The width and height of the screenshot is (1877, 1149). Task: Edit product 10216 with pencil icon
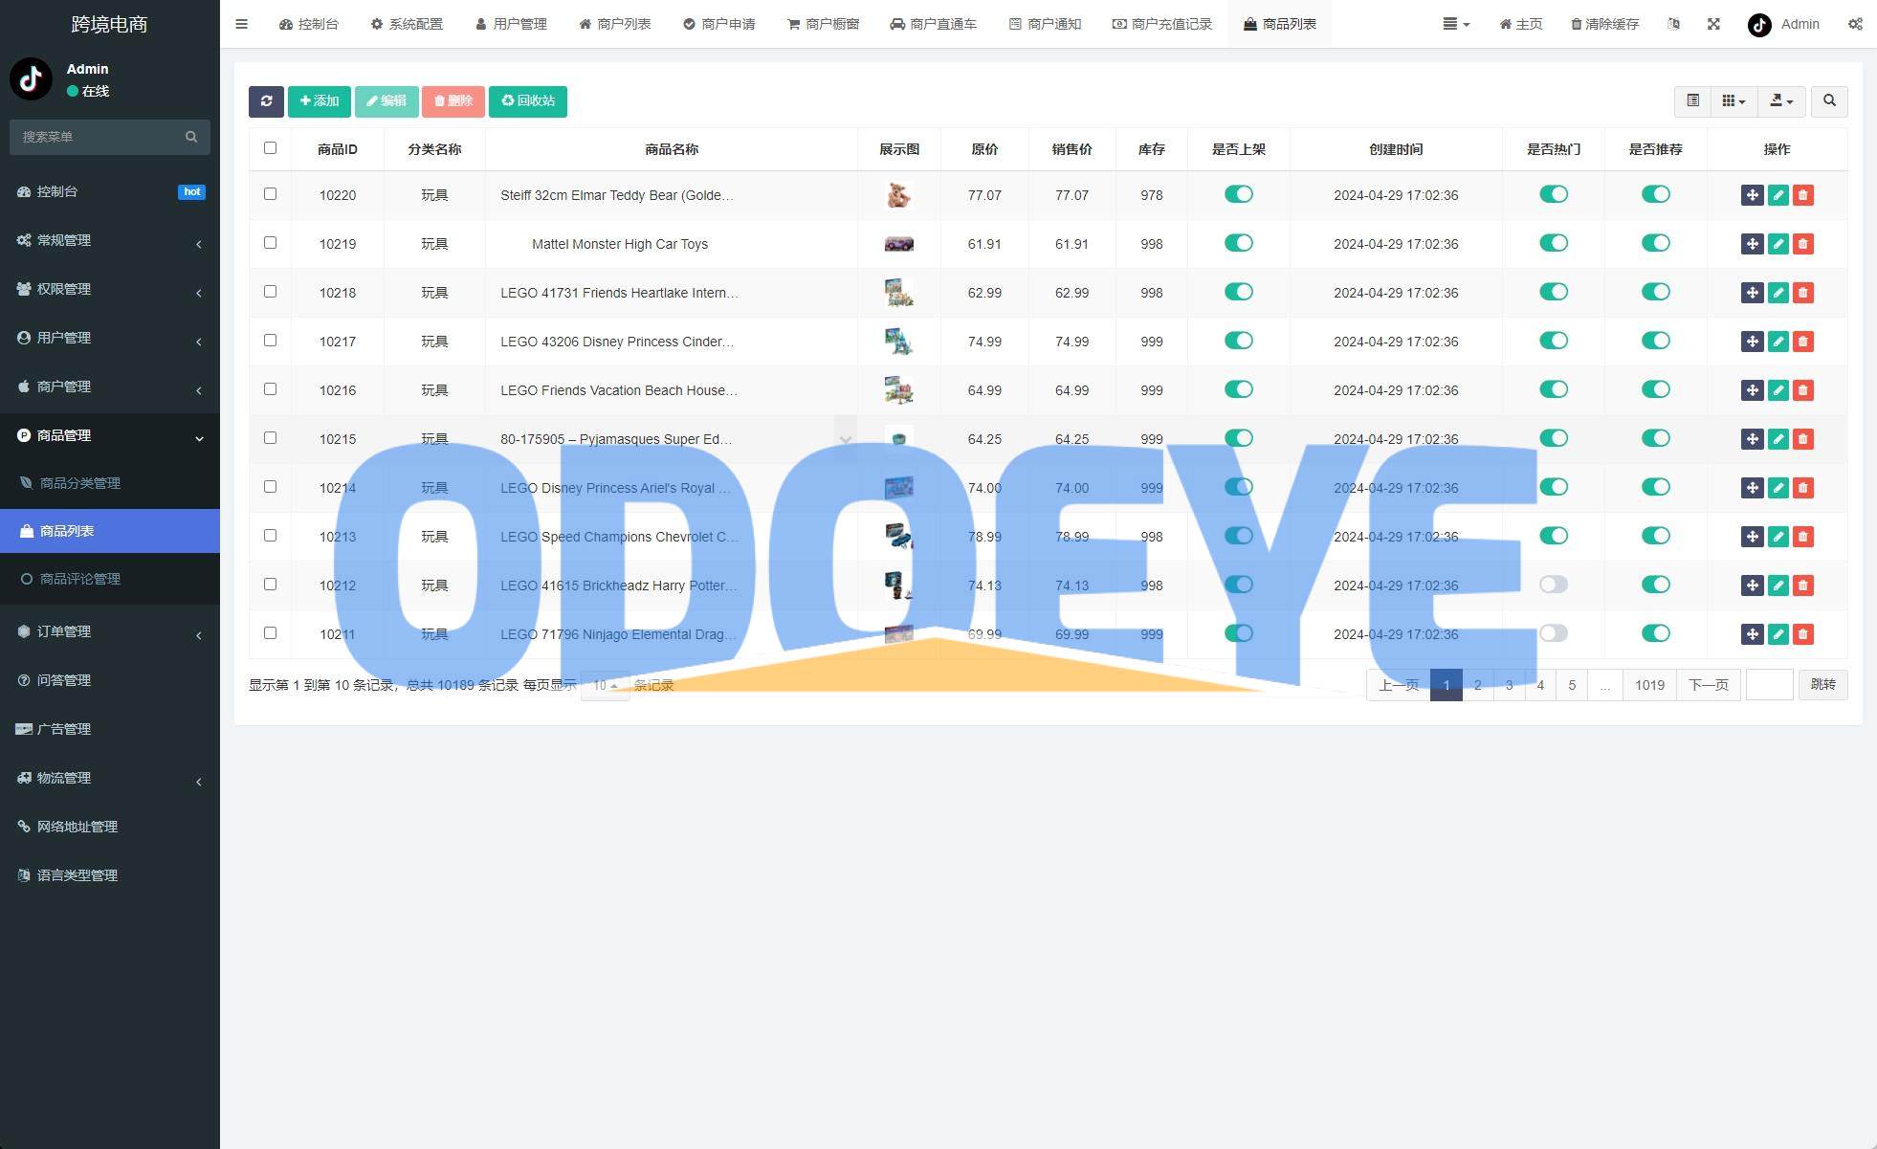(x=1778, y=390)
